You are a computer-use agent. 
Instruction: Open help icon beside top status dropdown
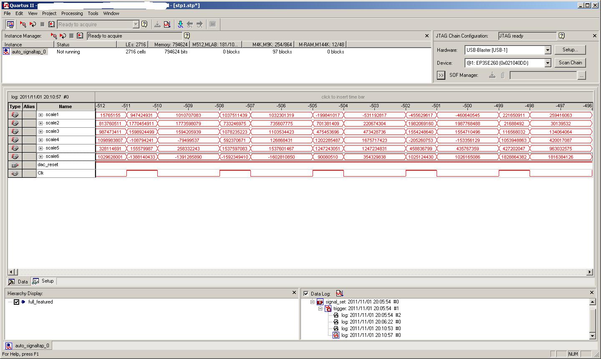[144, 24]
